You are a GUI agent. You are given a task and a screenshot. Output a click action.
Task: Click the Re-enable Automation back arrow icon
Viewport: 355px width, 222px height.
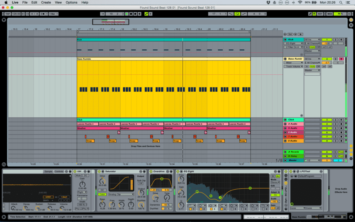(x=151, y=14)
